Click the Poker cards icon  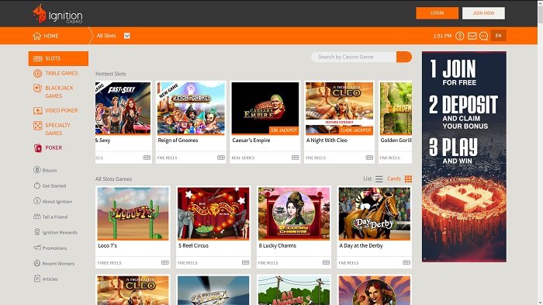(38, 148)
